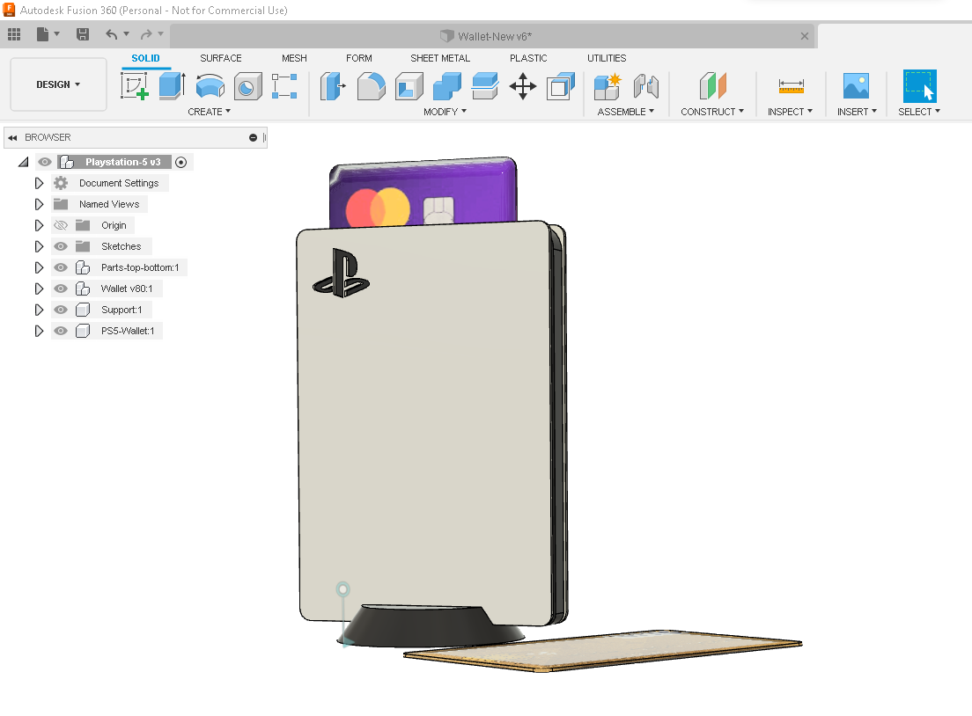Switch to the MESH tab
The width and height of the screenshot is (972, 716).
294,58
